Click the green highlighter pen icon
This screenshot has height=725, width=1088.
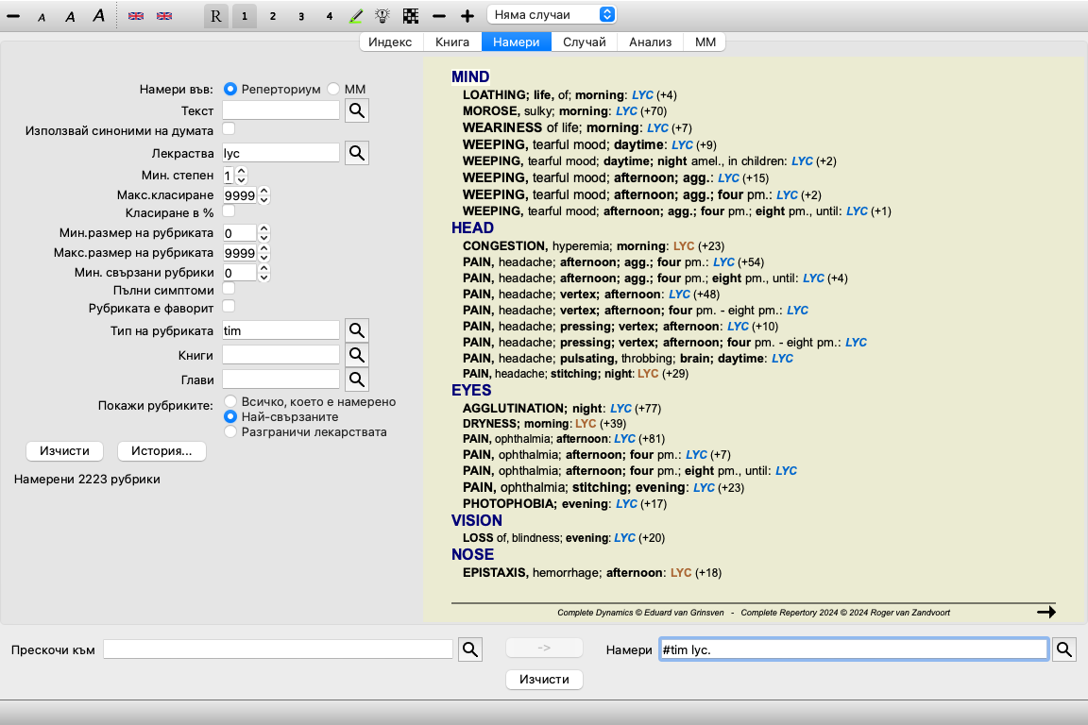pos(356,16)
